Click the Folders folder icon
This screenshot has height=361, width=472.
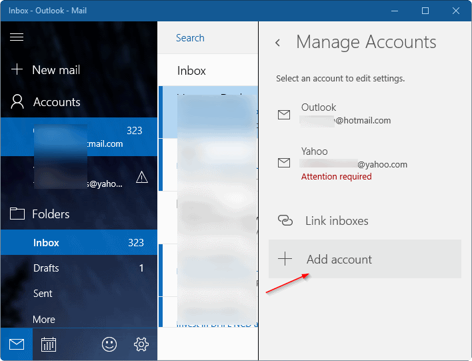coord(17,214)
